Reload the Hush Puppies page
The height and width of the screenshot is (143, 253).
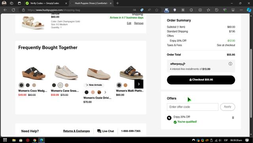pos(13,10)
